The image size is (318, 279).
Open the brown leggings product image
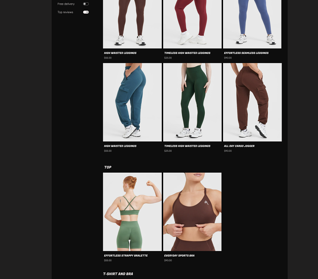(132, 24)
